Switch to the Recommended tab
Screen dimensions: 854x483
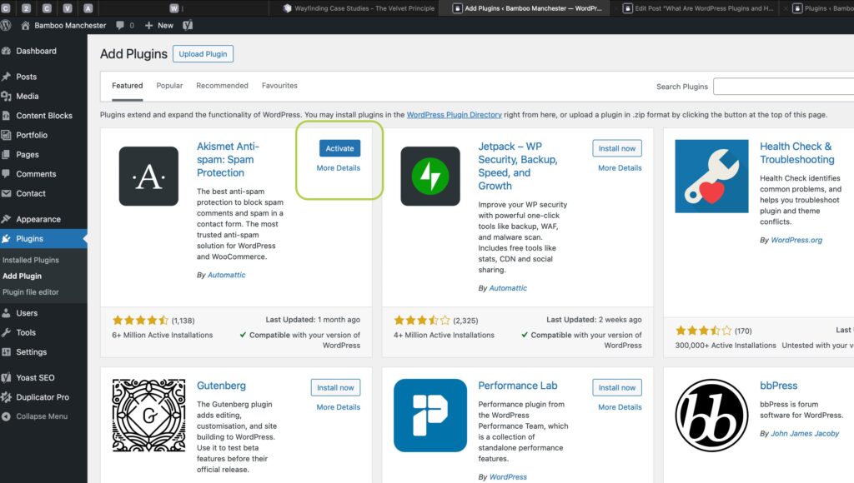[222, 86]
